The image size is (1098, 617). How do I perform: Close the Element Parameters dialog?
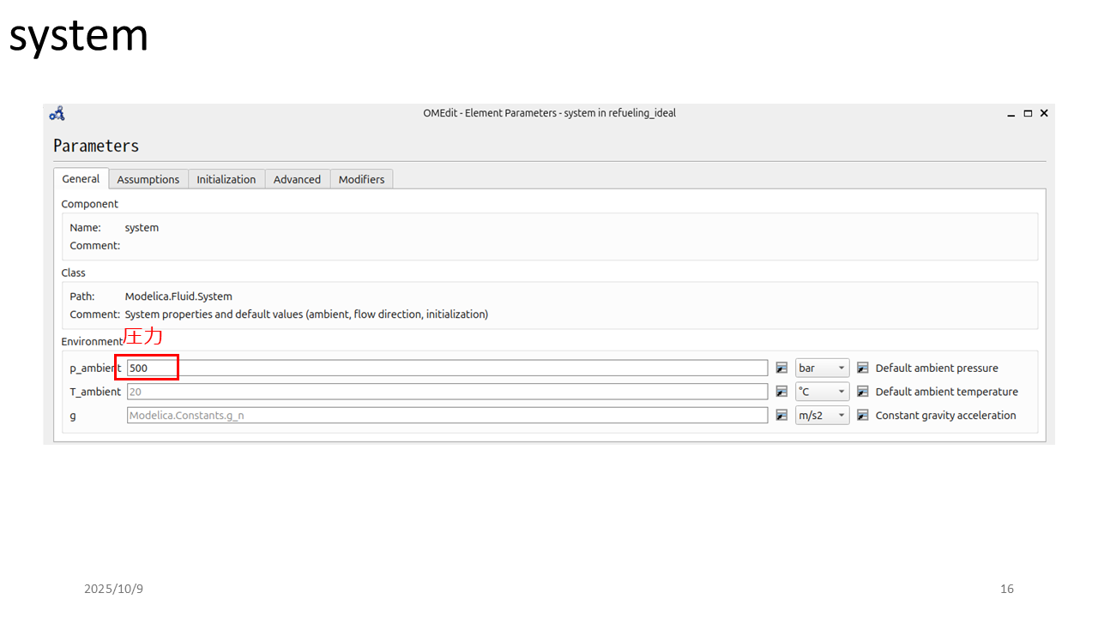point(1044,113)
